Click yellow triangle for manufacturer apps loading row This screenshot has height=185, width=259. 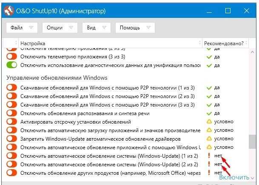click(209, 130)
